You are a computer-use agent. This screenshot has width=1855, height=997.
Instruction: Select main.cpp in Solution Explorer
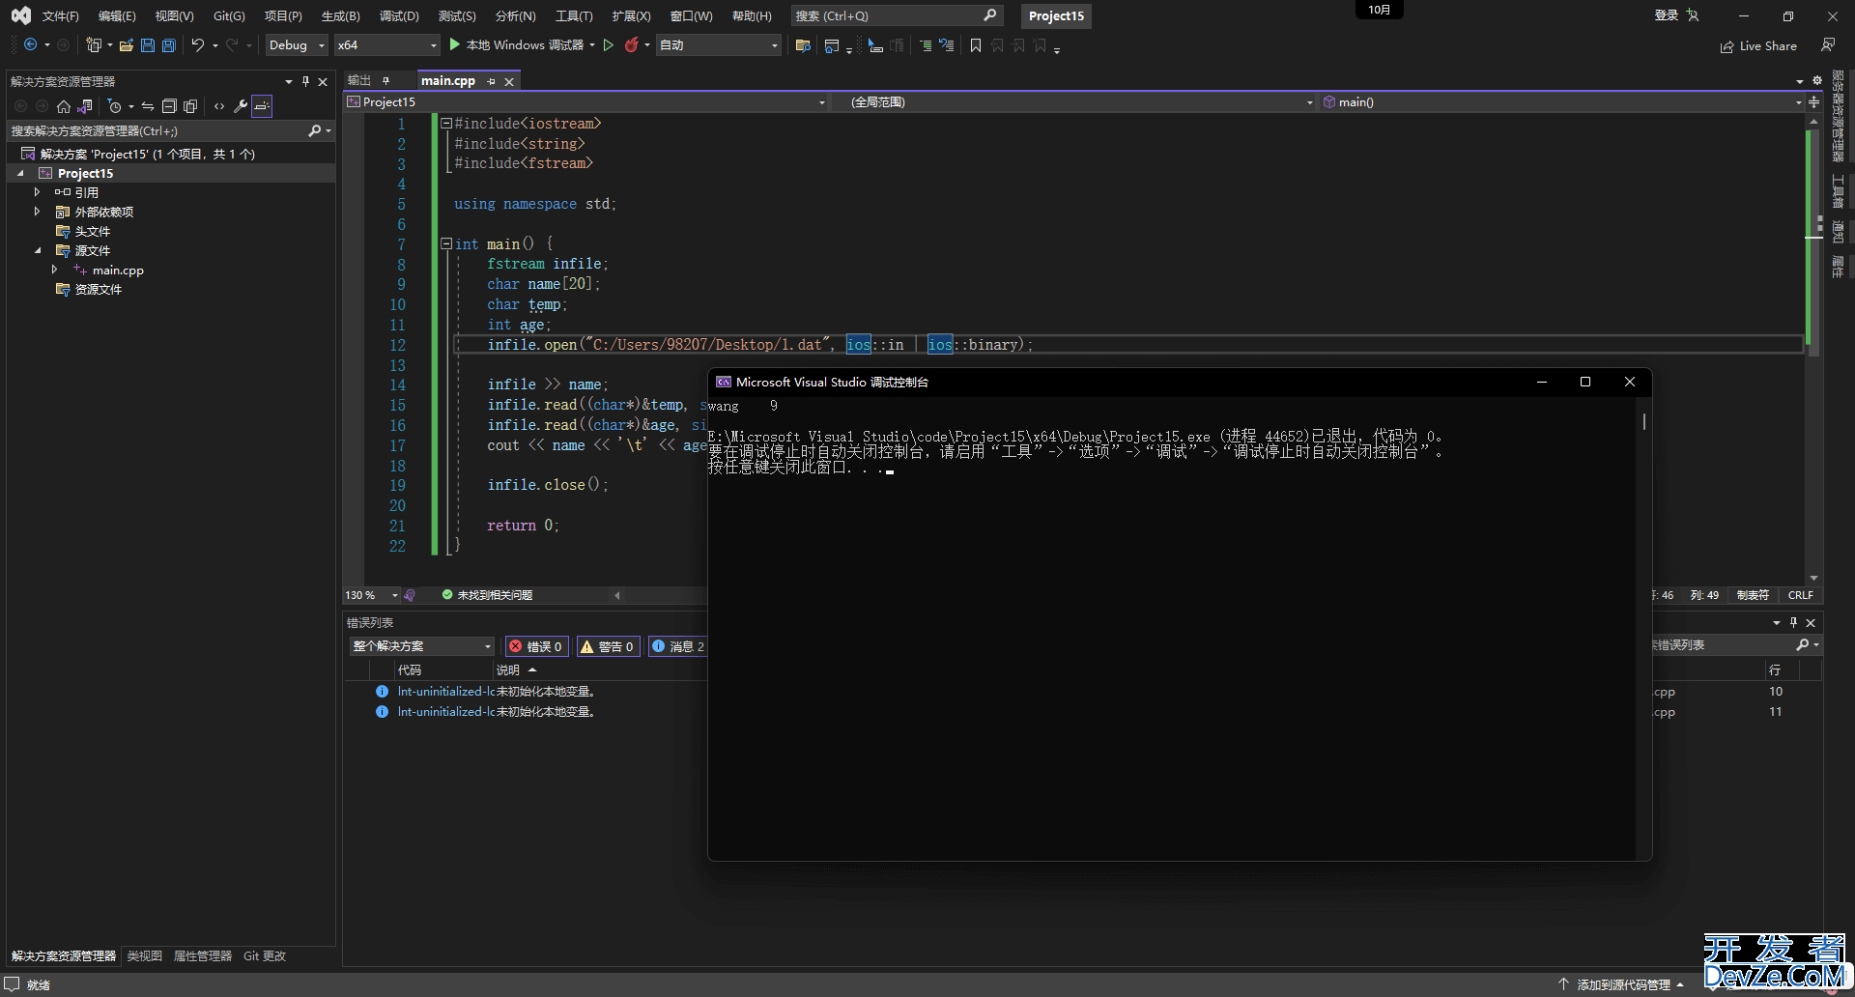click(x=118, y=271)
